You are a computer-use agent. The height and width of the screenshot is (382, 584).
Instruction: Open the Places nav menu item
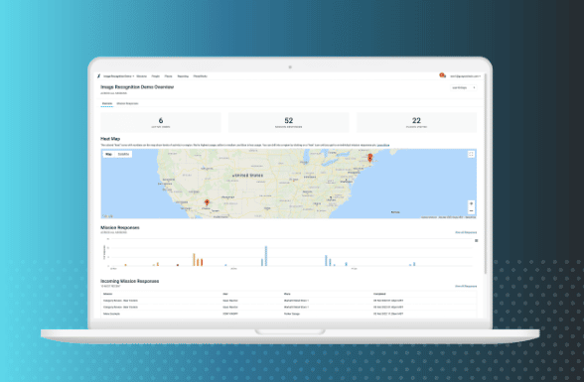point(169,76)
